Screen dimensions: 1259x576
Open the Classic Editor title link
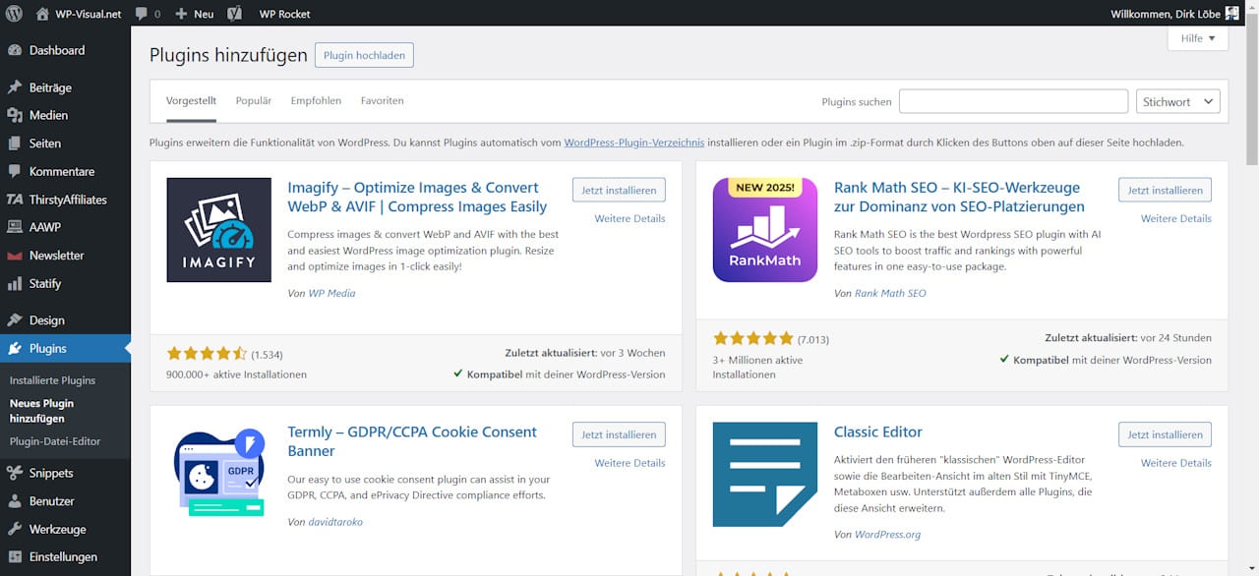point(878,432)
